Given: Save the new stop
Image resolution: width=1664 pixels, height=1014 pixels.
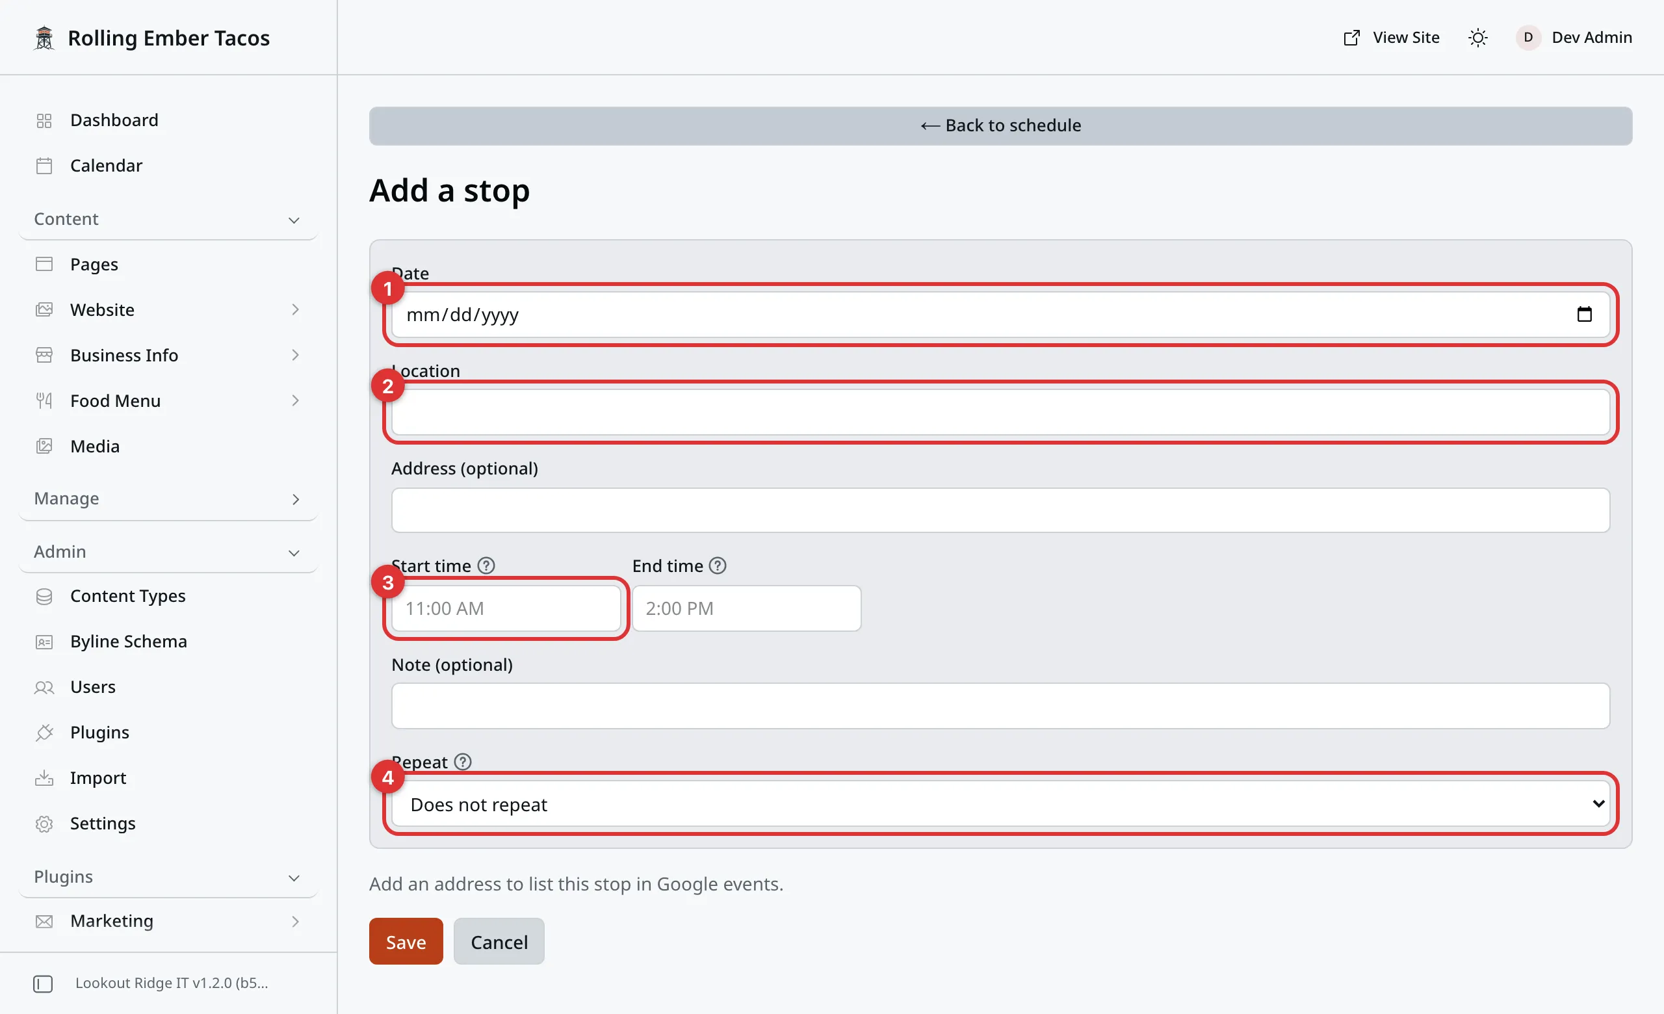Looking at the screenshot, I should tap(406, 942).
